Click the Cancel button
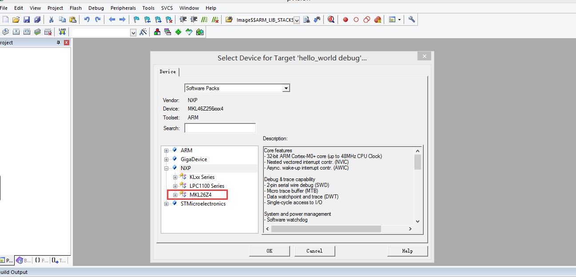Viewport: 576px width, 277px height. click(x=314, y=251)
